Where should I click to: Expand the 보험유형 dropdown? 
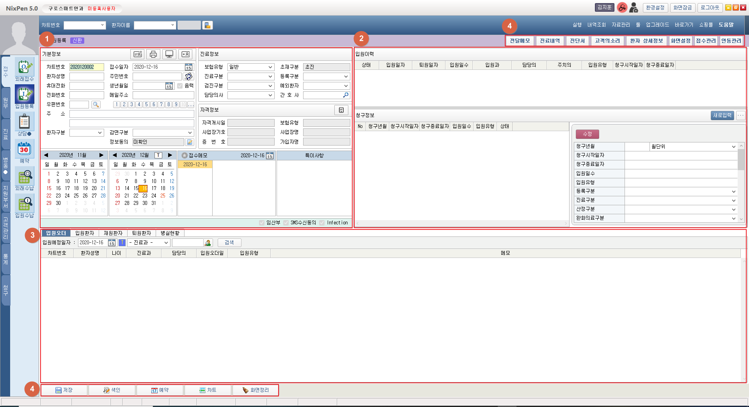[251, 67]
